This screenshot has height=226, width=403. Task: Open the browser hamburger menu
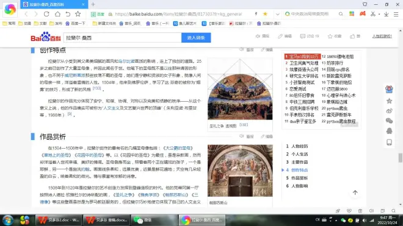pyautogui.click(x=396, y=14)
